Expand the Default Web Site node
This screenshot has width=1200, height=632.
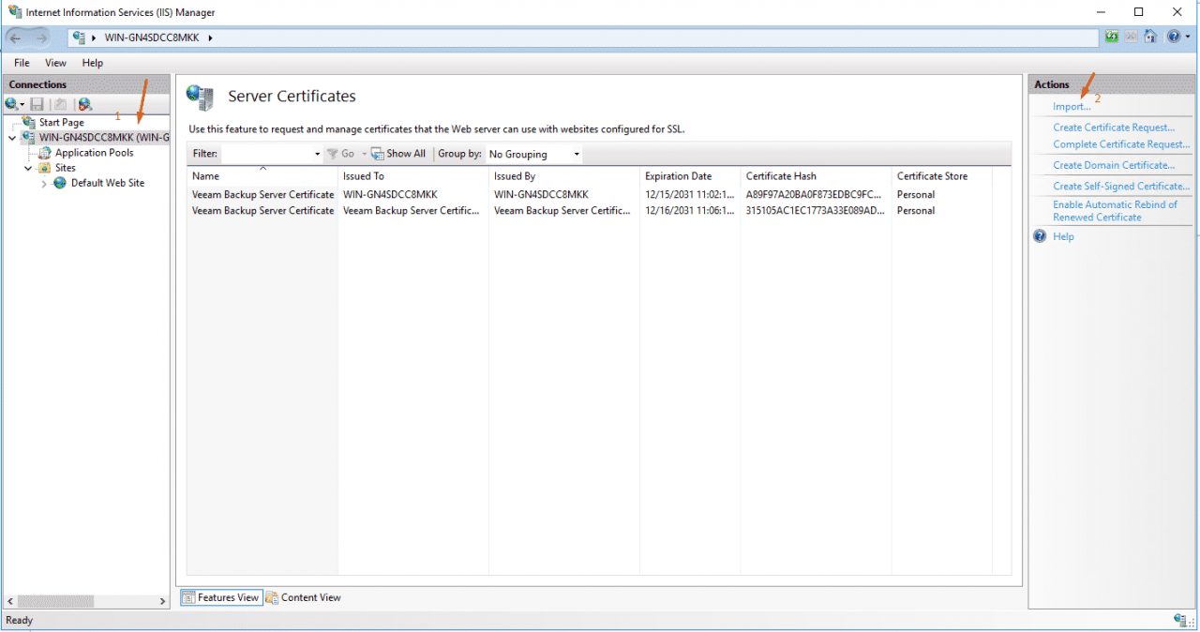click(x=44, y=184)
